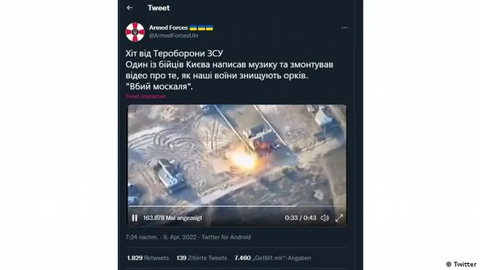Viewport: 480px width, 270px height.
Task: View the 1.829 Retweets list
Action: tap(148, 258)
